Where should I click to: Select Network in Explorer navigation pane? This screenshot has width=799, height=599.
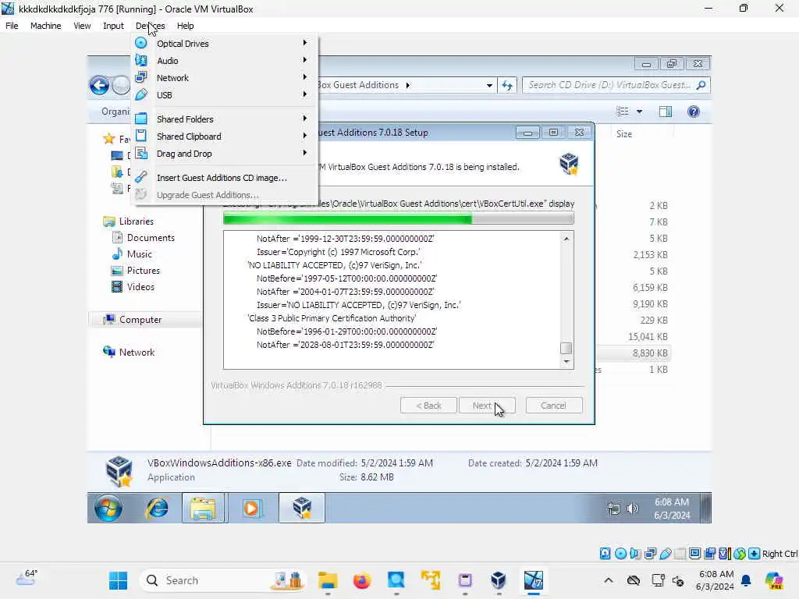click(136, 353)
